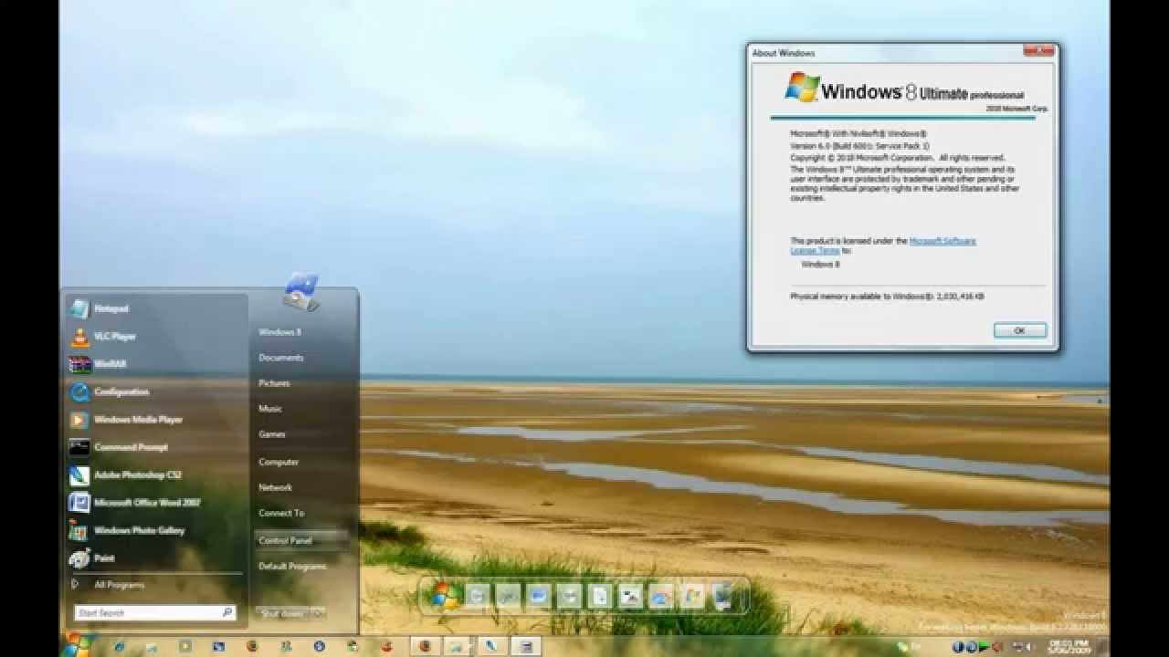The height and width of the screenshot is (657, 1169).
Task: Select Connect To in Start menu
Action: (x=281, y=513)
